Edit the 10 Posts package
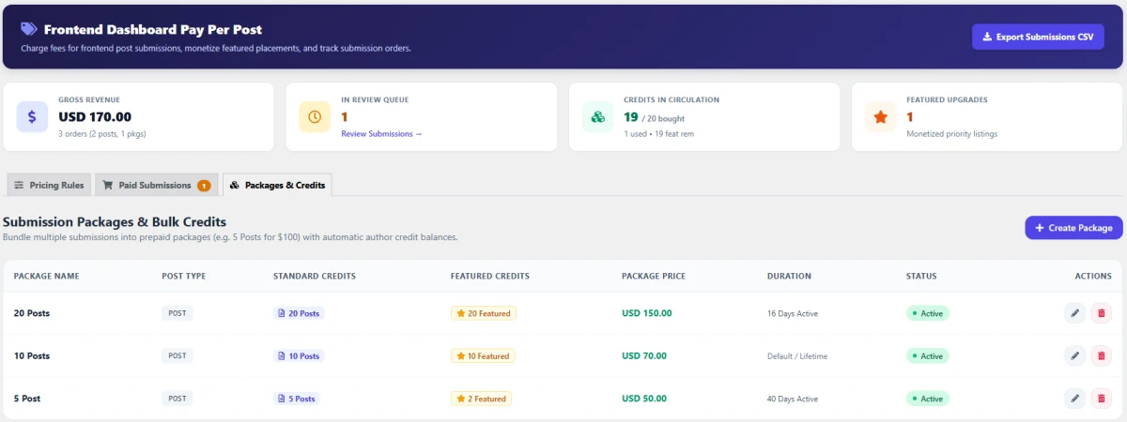 (x=1074, y=356)
